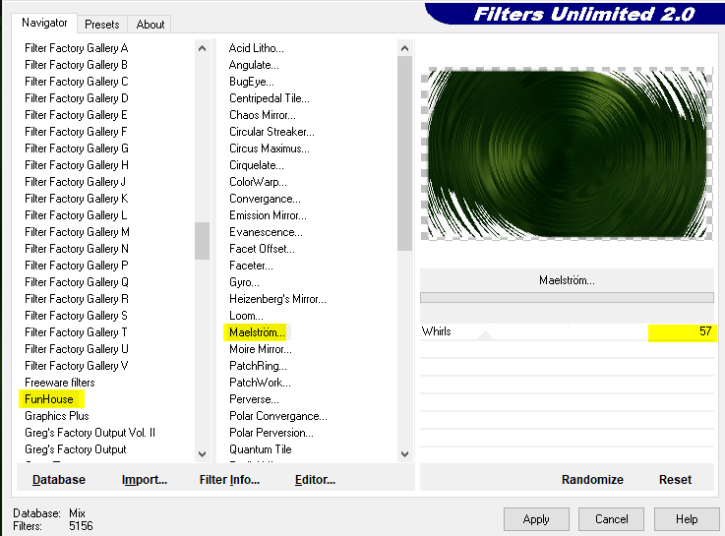The width and height of the screenshot is (725, 536).
Task: Open the Database menu button
Action: (x=59, y=480)
